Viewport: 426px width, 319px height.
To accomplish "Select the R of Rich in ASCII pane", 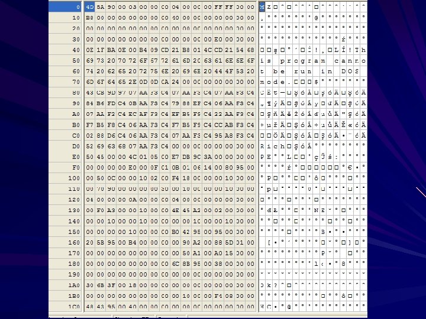I will (x=262, y=147).
